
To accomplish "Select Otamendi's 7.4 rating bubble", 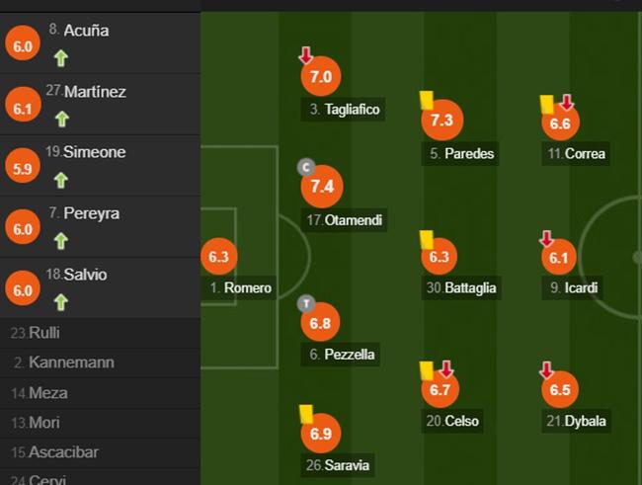I will point(322,187).
